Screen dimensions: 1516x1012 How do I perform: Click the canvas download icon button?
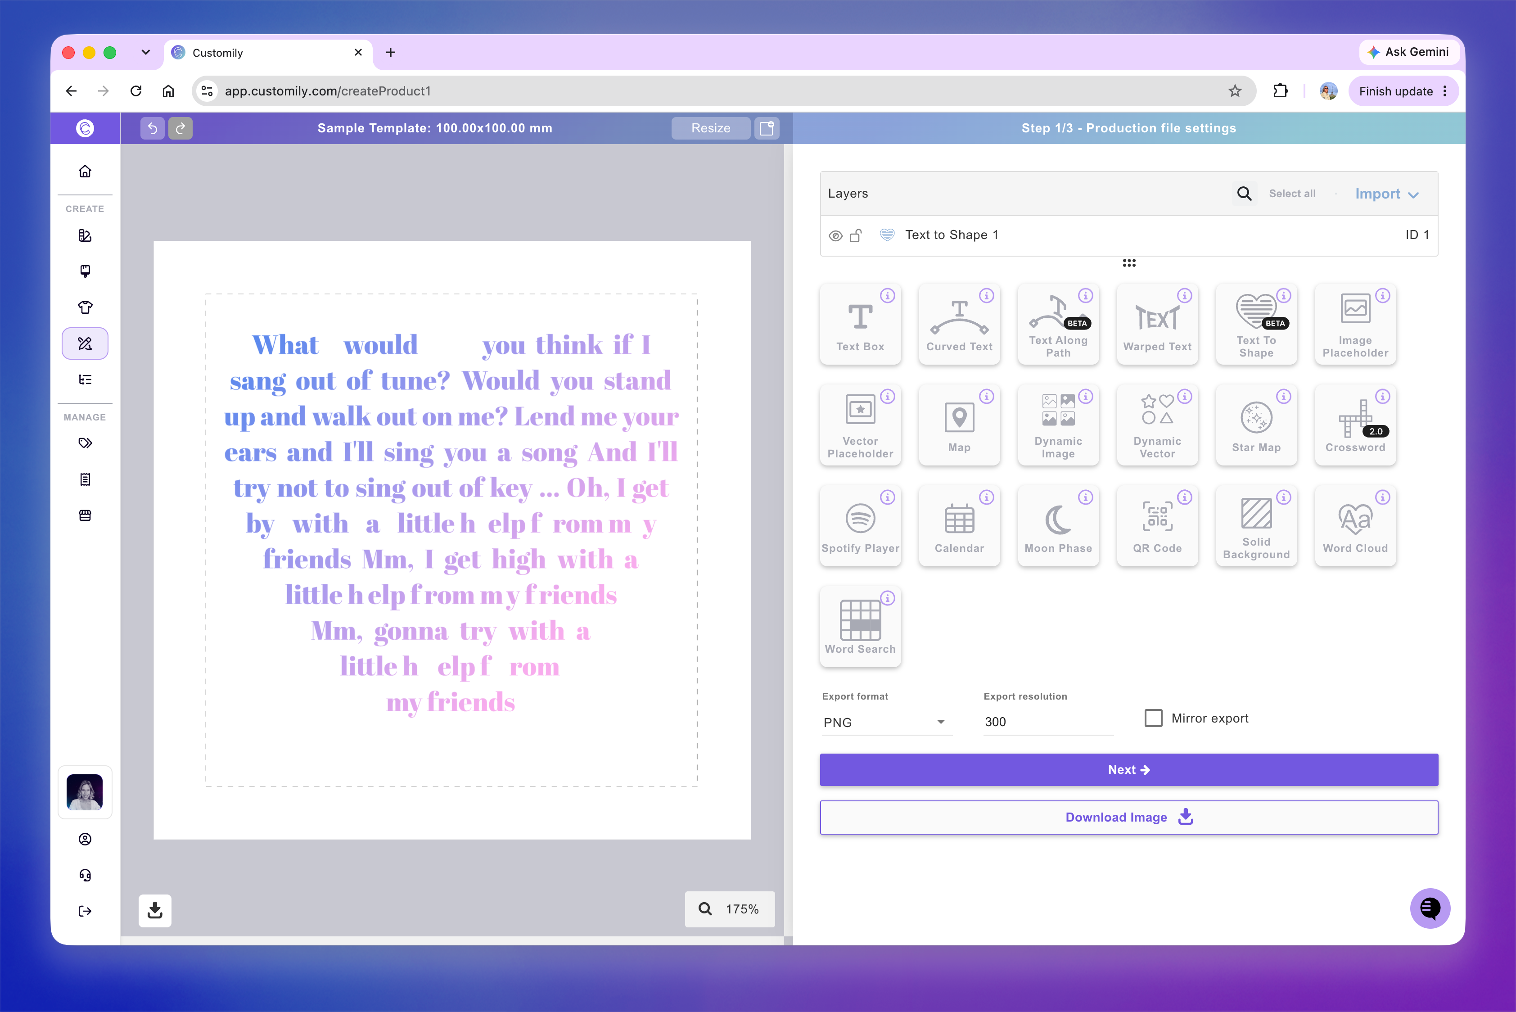155,911
